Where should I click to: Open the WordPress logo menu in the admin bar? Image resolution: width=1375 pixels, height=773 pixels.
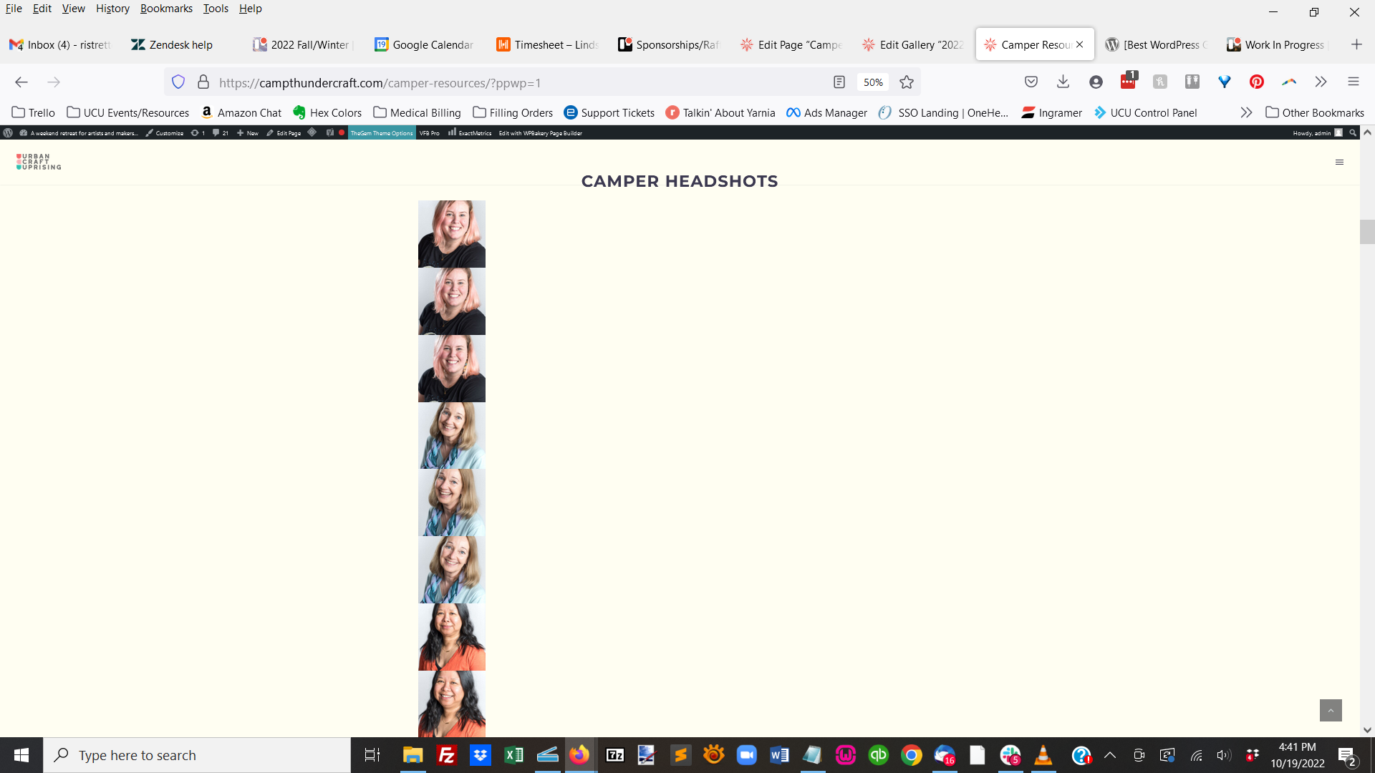point(8,132)
